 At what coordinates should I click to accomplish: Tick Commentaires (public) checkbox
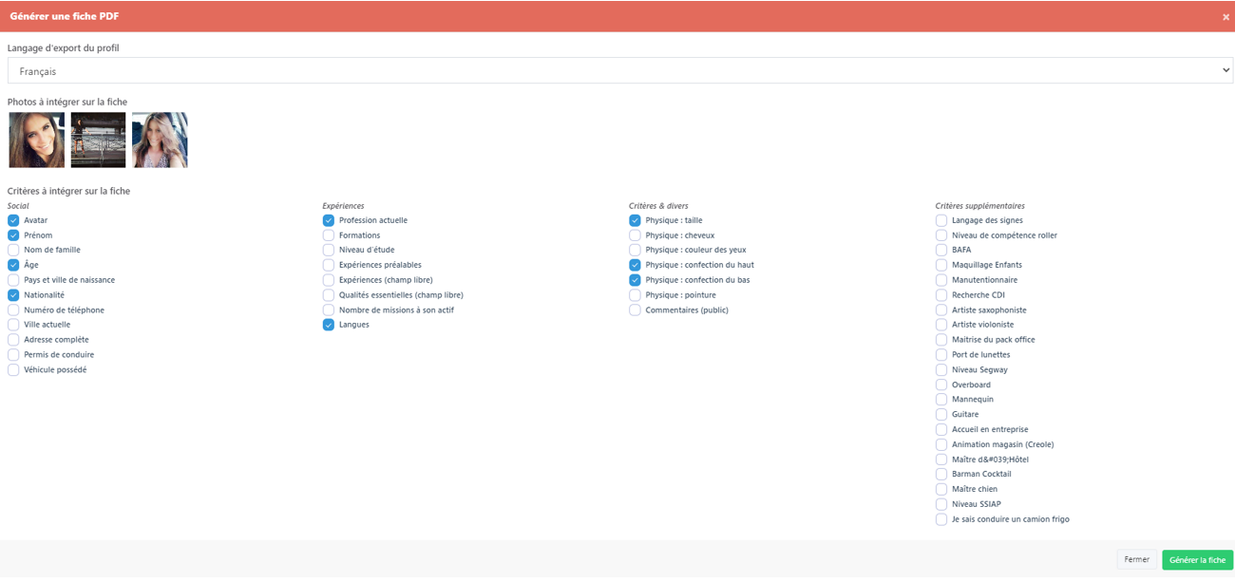click(635, 310)
